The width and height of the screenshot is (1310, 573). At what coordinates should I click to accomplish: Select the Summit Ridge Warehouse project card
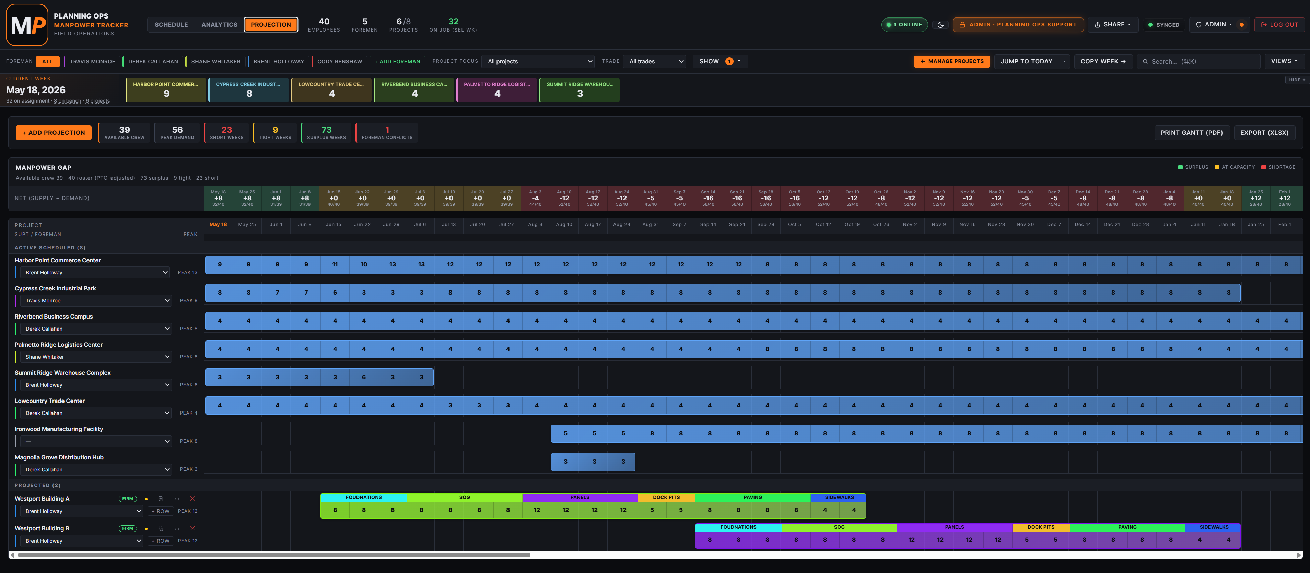pyautogui.click(x=579, y=89)
